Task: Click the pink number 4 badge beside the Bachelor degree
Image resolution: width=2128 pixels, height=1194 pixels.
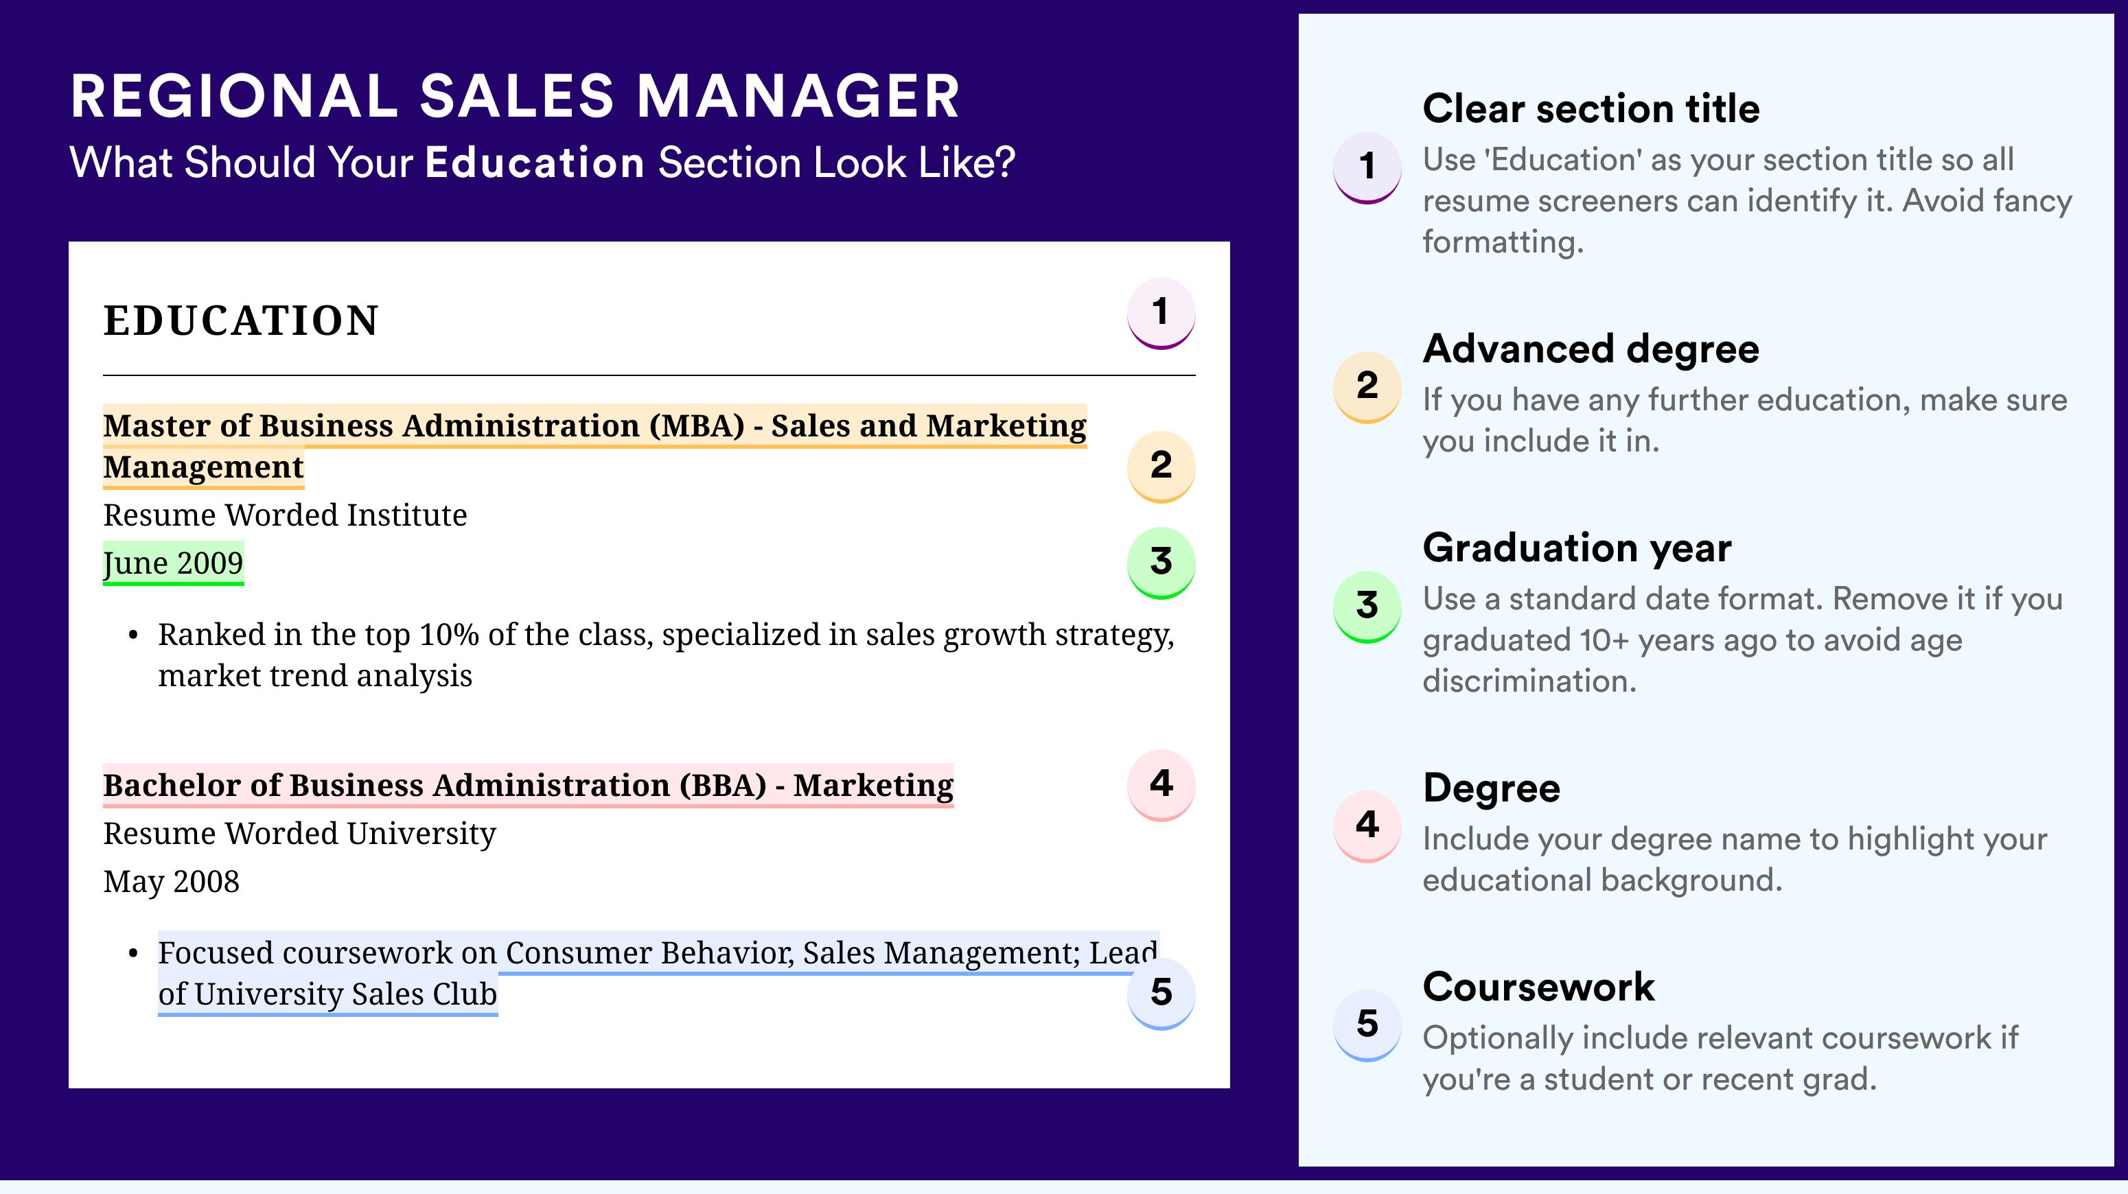Action: [1161, 785]
